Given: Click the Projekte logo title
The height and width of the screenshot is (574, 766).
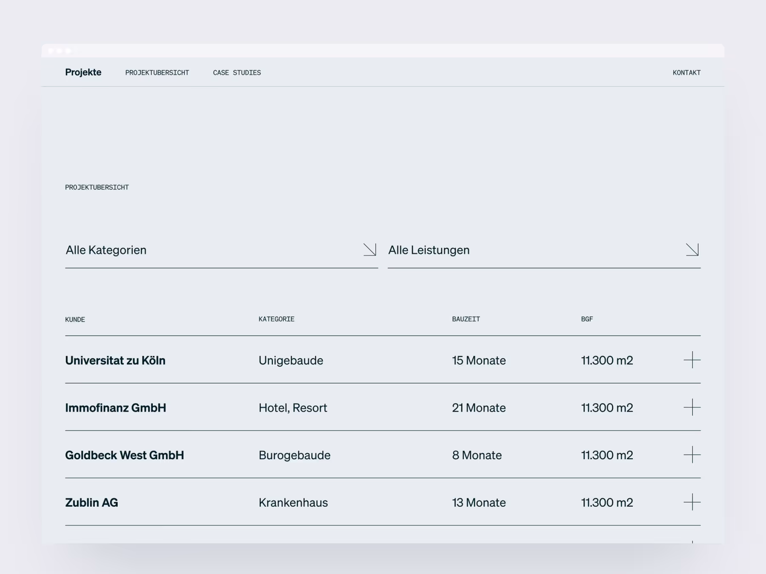Looking at the screenshot, I should click(x=83, y=72).
